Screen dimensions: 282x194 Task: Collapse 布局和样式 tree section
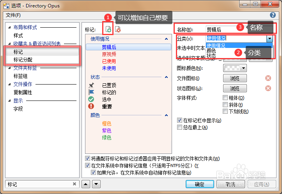click(x=9, y=28)
